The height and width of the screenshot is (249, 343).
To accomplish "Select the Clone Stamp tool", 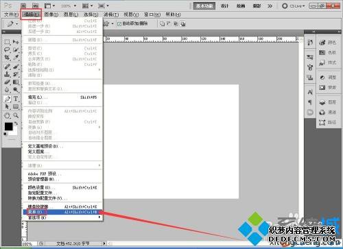I will pyautogui.click(x=7, y=74).
